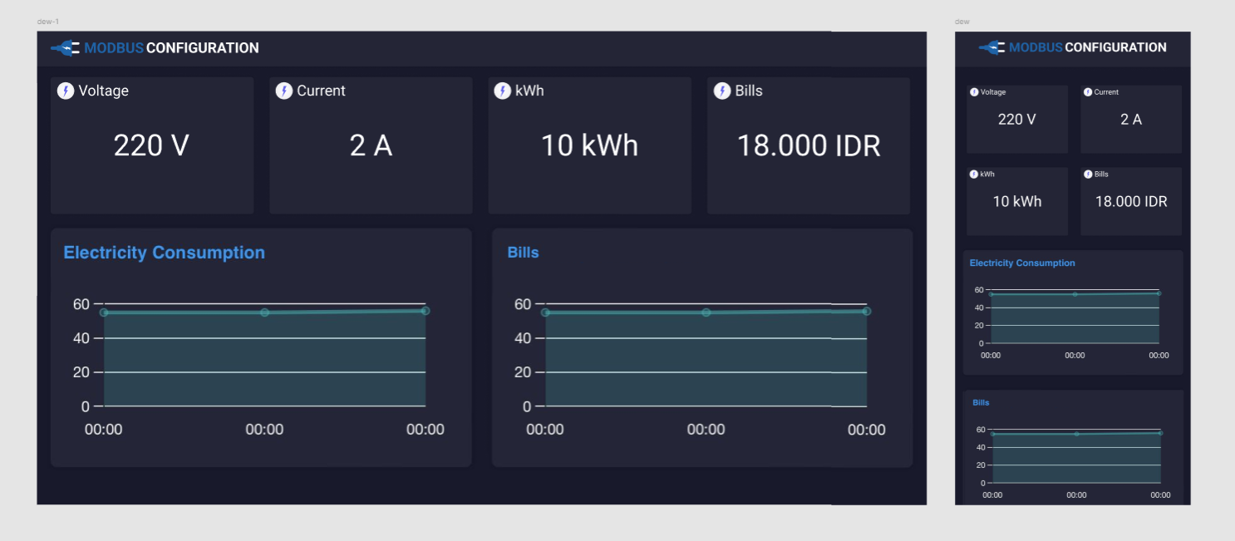Select the small Voltage icon in the dew frame

click(974, 92)
